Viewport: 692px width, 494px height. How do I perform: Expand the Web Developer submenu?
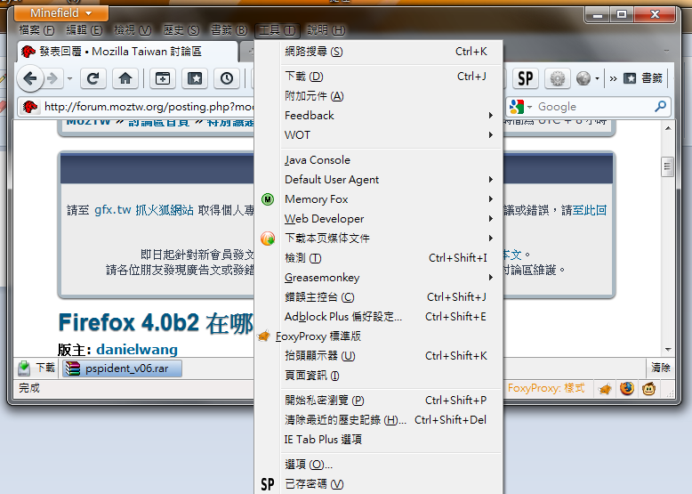point(379,219)
